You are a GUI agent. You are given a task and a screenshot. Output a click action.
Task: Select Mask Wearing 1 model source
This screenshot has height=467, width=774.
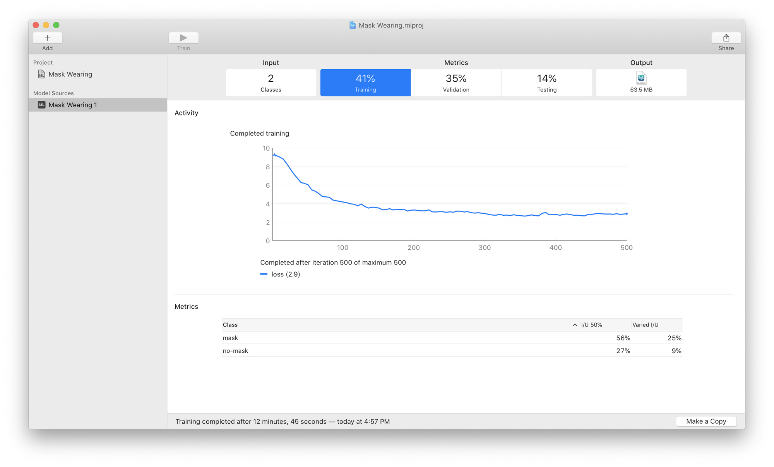tap(73, 105)
